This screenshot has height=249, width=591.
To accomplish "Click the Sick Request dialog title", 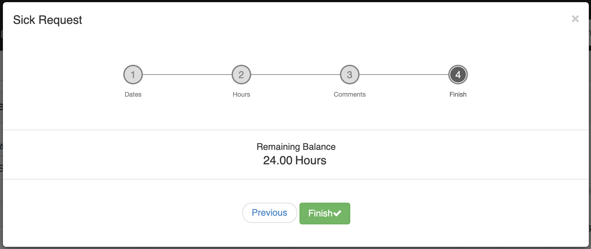I will [48, 20].
